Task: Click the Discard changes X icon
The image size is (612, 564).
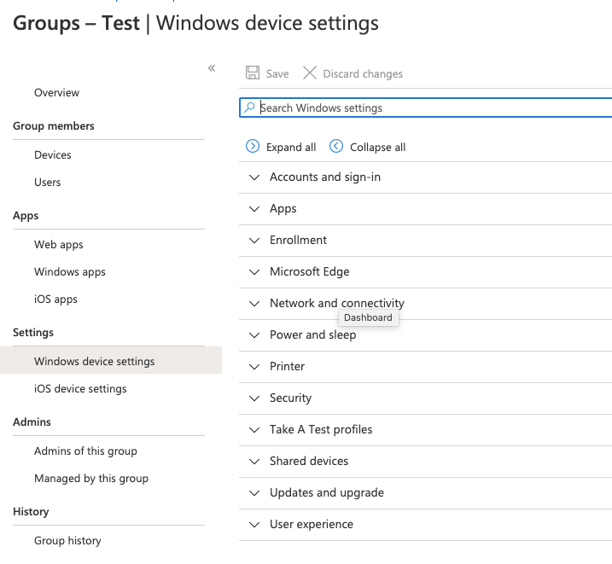Action: click(310, 73)
